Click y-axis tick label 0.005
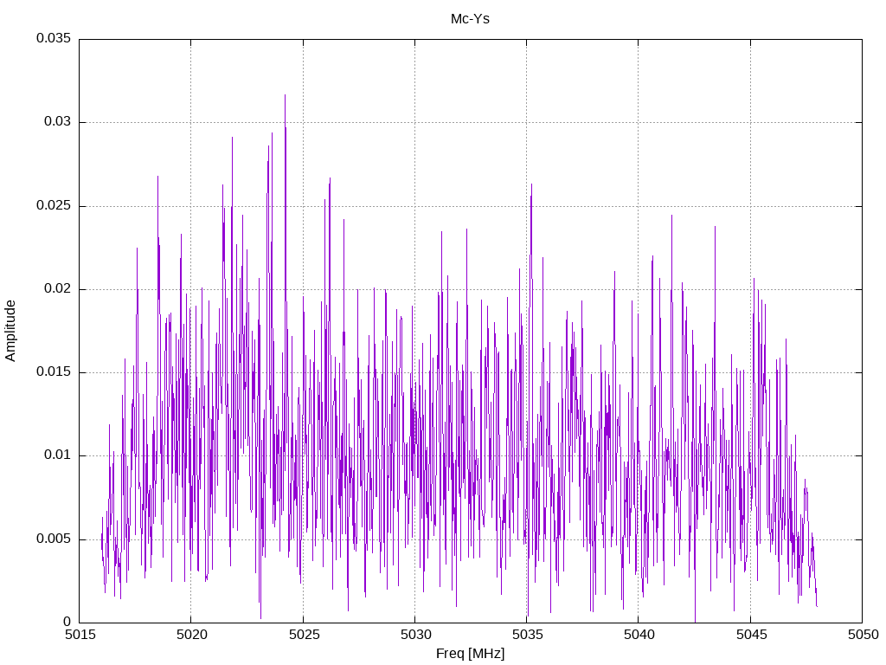Screen dimensions: 886x665 54,539
